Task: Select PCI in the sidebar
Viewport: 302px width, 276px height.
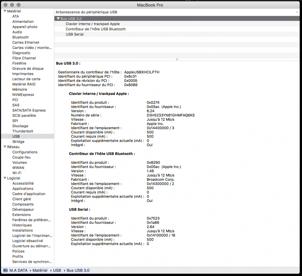Action: pyautogui.click(x=15, y=100)
